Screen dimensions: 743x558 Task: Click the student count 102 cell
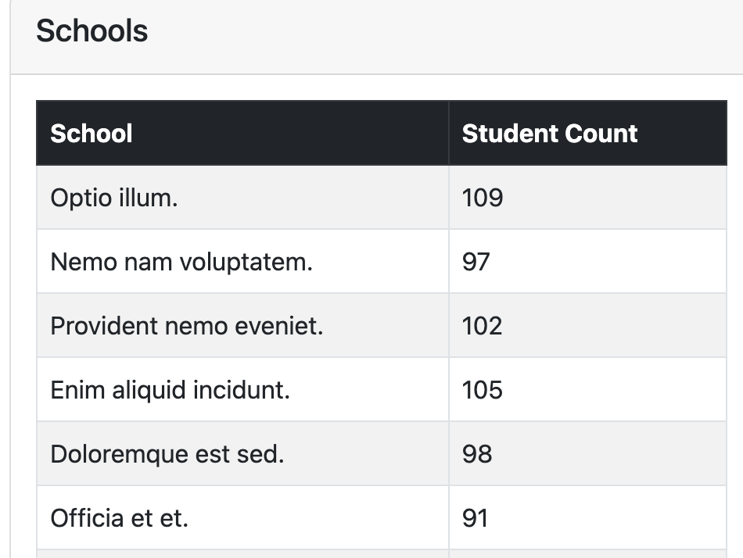coord(588,325)
